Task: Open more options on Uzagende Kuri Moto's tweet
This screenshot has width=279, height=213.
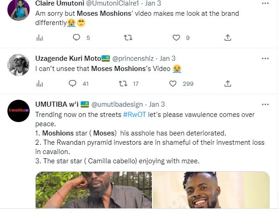Action: pyautogui.click(x=265, y=59)
